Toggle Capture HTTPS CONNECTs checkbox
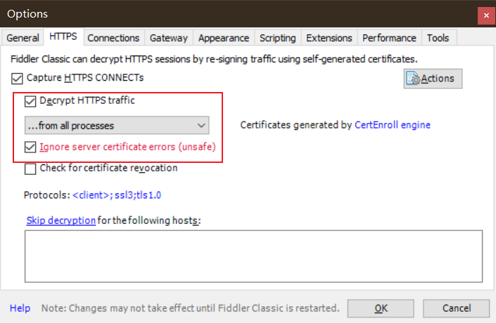496x323 pixels. pos(18,78)
